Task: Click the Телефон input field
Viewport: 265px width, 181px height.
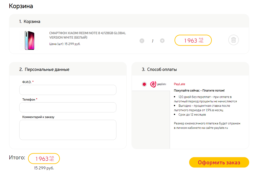Action: [x=68, y=107]
